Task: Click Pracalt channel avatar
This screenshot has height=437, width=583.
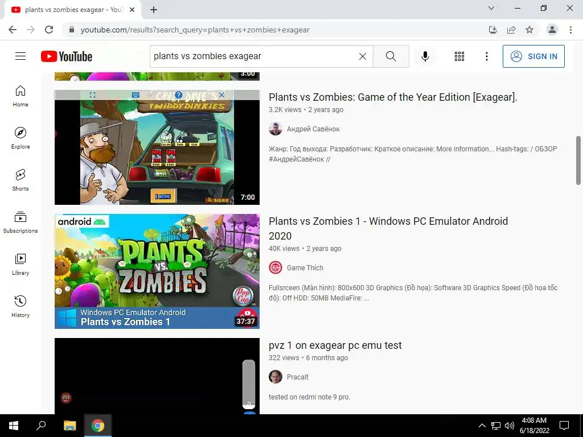Action: pyautogui.click(x=276, y=377)
